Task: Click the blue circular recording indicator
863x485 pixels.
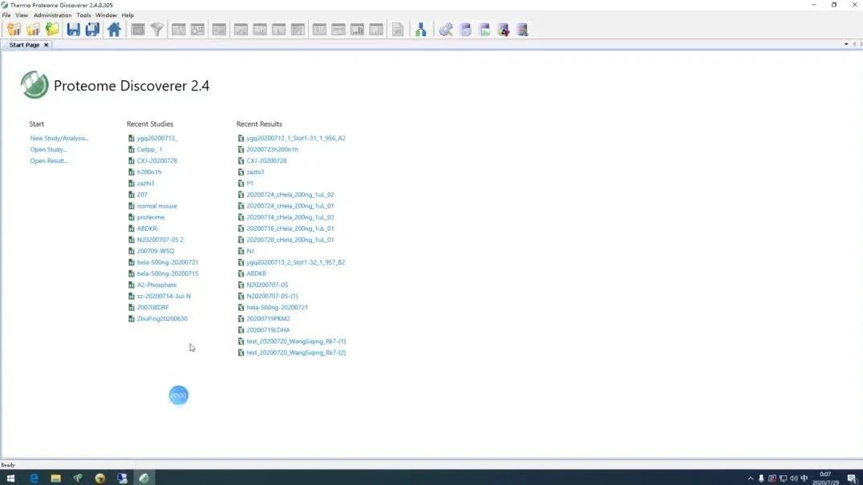Action: click(178, 395)
